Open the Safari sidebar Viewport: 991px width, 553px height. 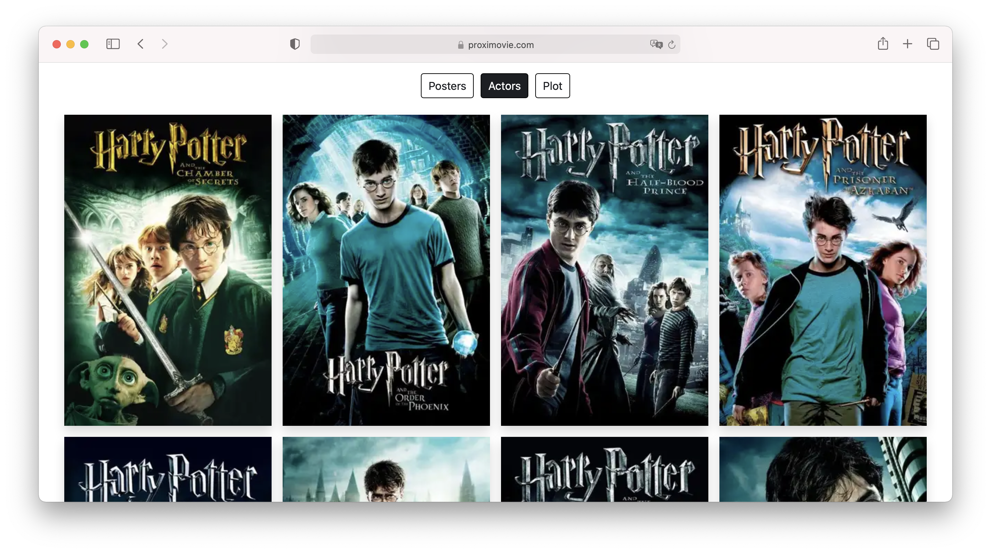[113, 44]
